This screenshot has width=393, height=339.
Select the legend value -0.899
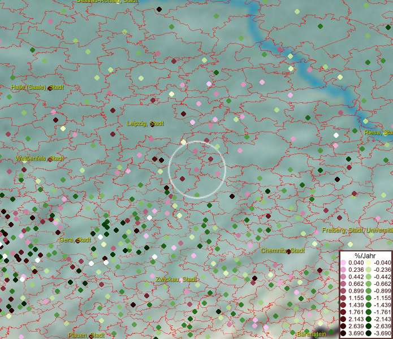click(x=382, y=291)
